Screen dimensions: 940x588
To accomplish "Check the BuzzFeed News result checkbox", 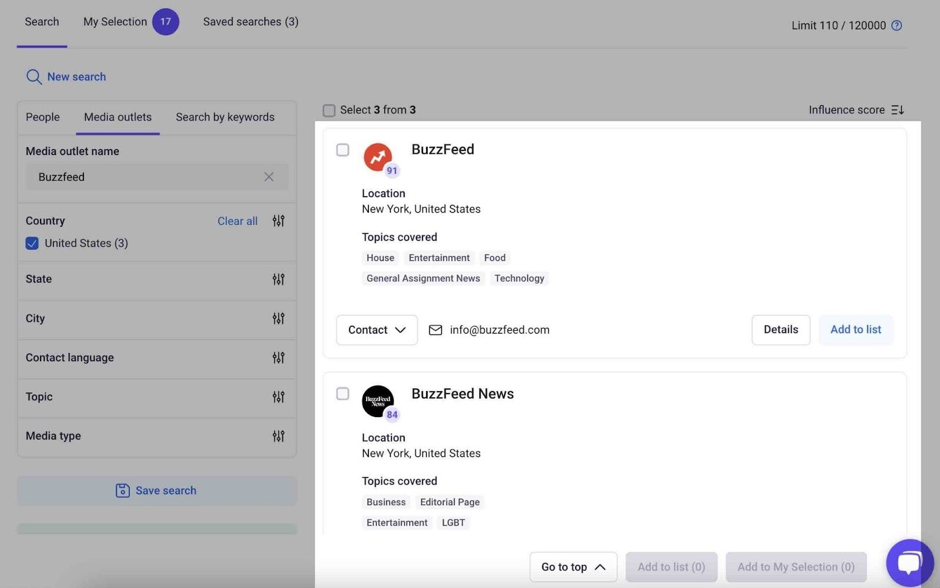I will [x=343, y=394].
